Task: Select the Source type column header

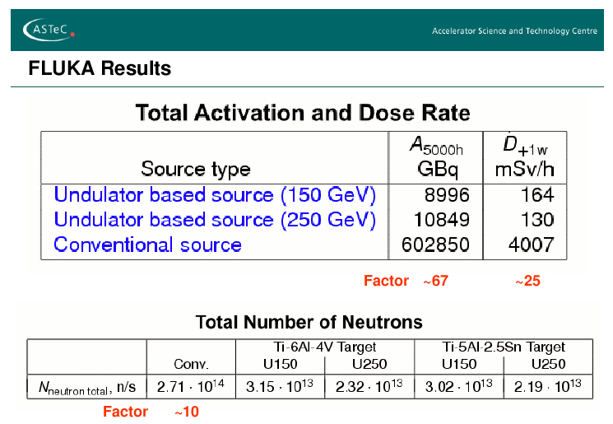Action: point(196,169)
